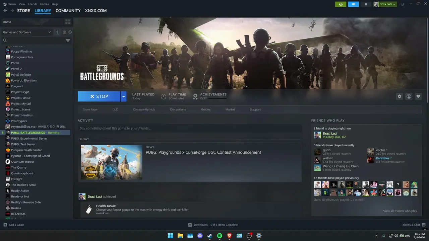This screenshot has height=241, width=429.
Task: Select Quantum Tripper in library list
Action: click(22, 162)
